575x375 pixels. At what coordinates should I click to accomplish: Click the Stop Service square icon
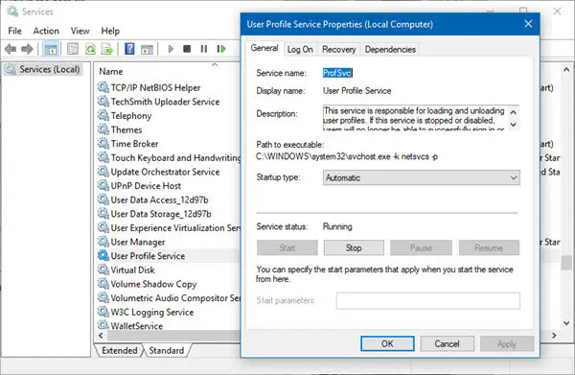coord(187,49)
